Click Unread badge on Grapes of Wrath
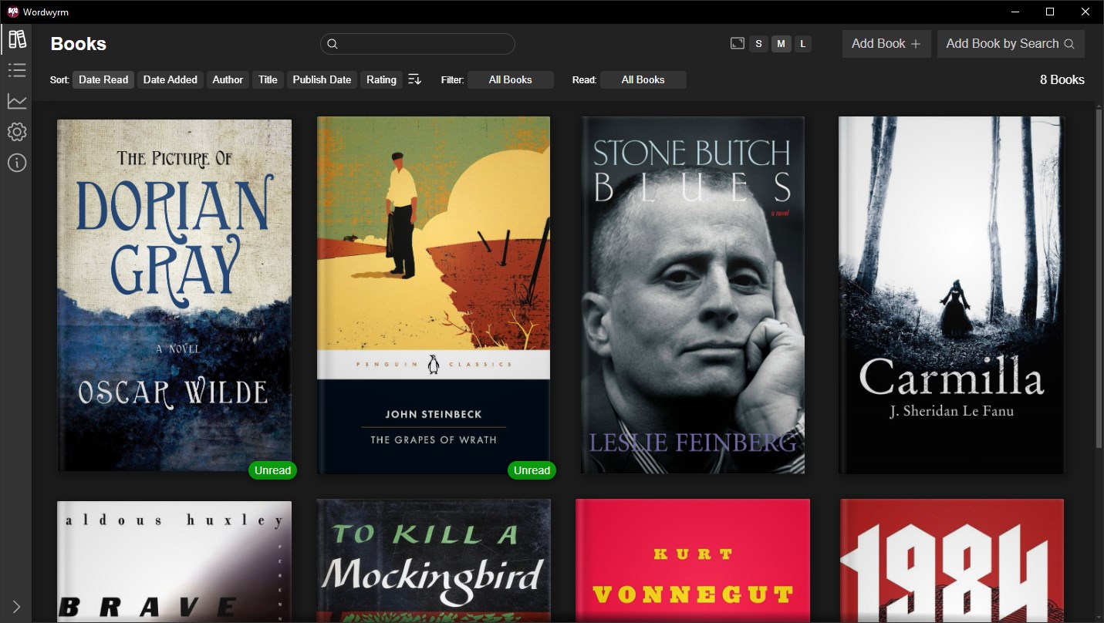Viewport: 1104px width, 623px height. click(x=532, y=470)
